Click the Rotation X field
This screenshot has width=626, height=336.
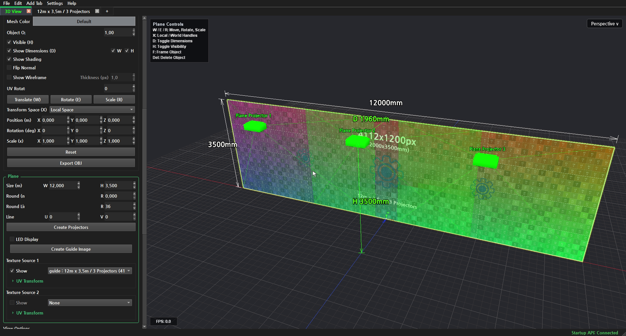pos(54,131)
